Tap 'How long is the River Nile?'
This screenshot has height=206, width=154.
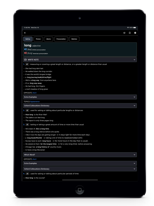[36, 115]
